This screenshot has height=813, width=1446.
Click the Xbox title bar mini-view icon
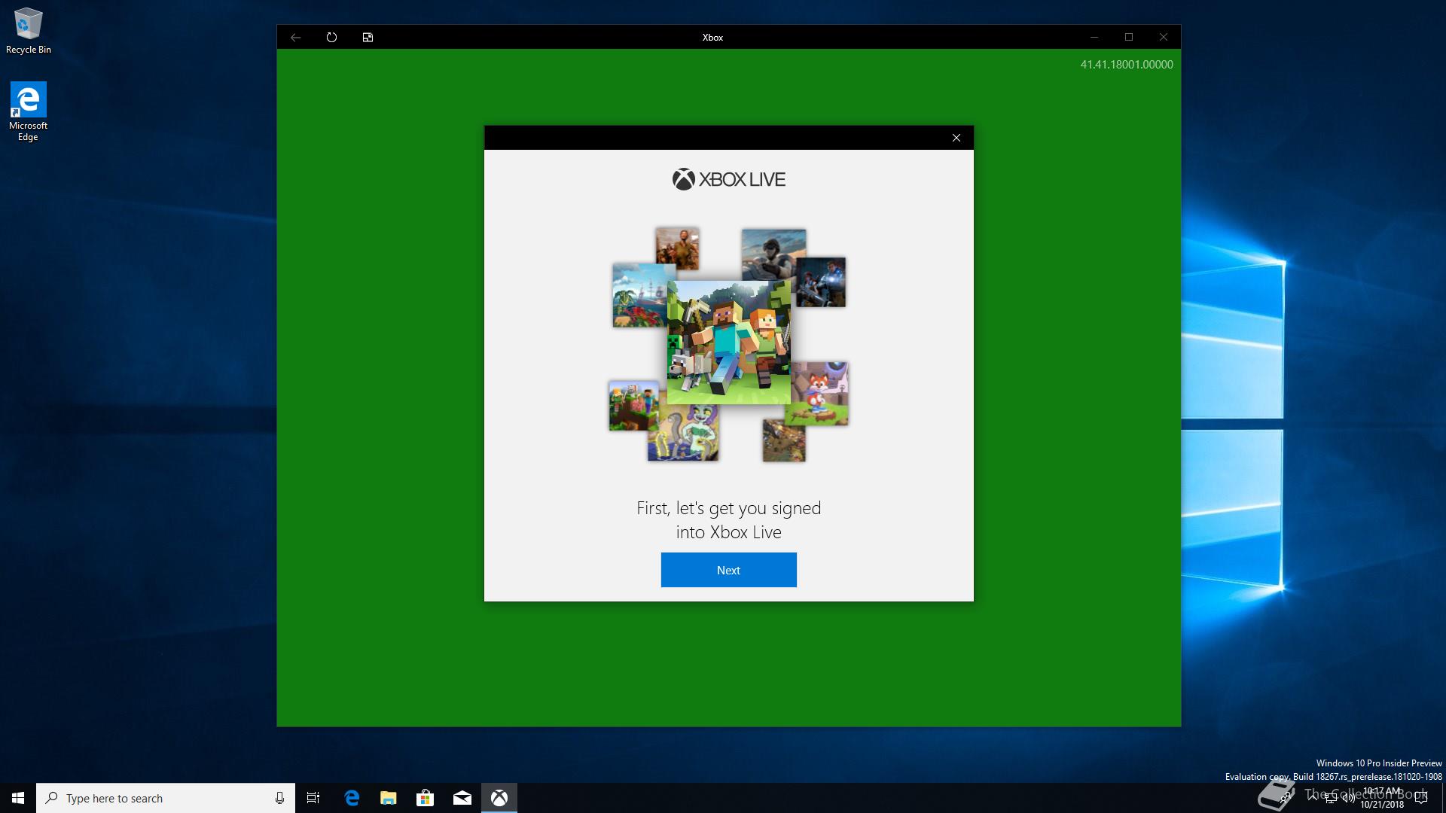[368, 37]
